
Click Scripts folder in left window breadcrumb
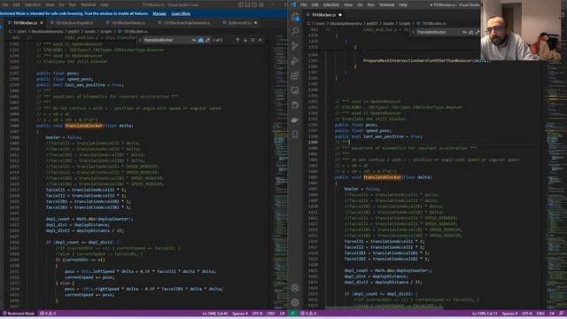pyautogui.click(x=106, y=32)
